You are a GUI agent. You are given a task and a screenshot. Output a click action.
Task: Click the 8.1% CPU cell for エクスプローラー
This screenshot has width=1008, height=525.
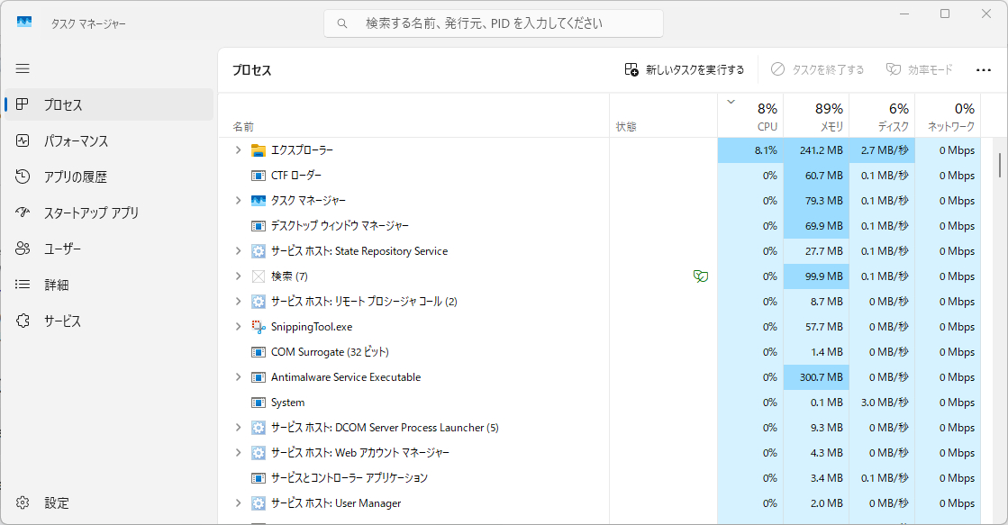(750, 150)
